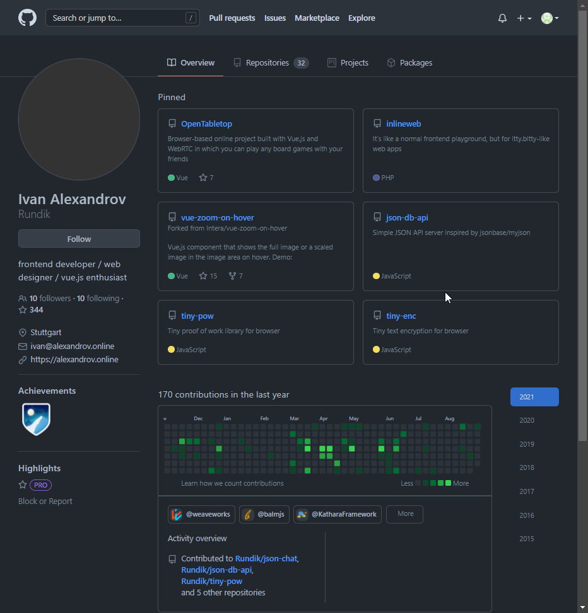
Task: Click the scrollbar down arrow
Action: tap(583, 607)
